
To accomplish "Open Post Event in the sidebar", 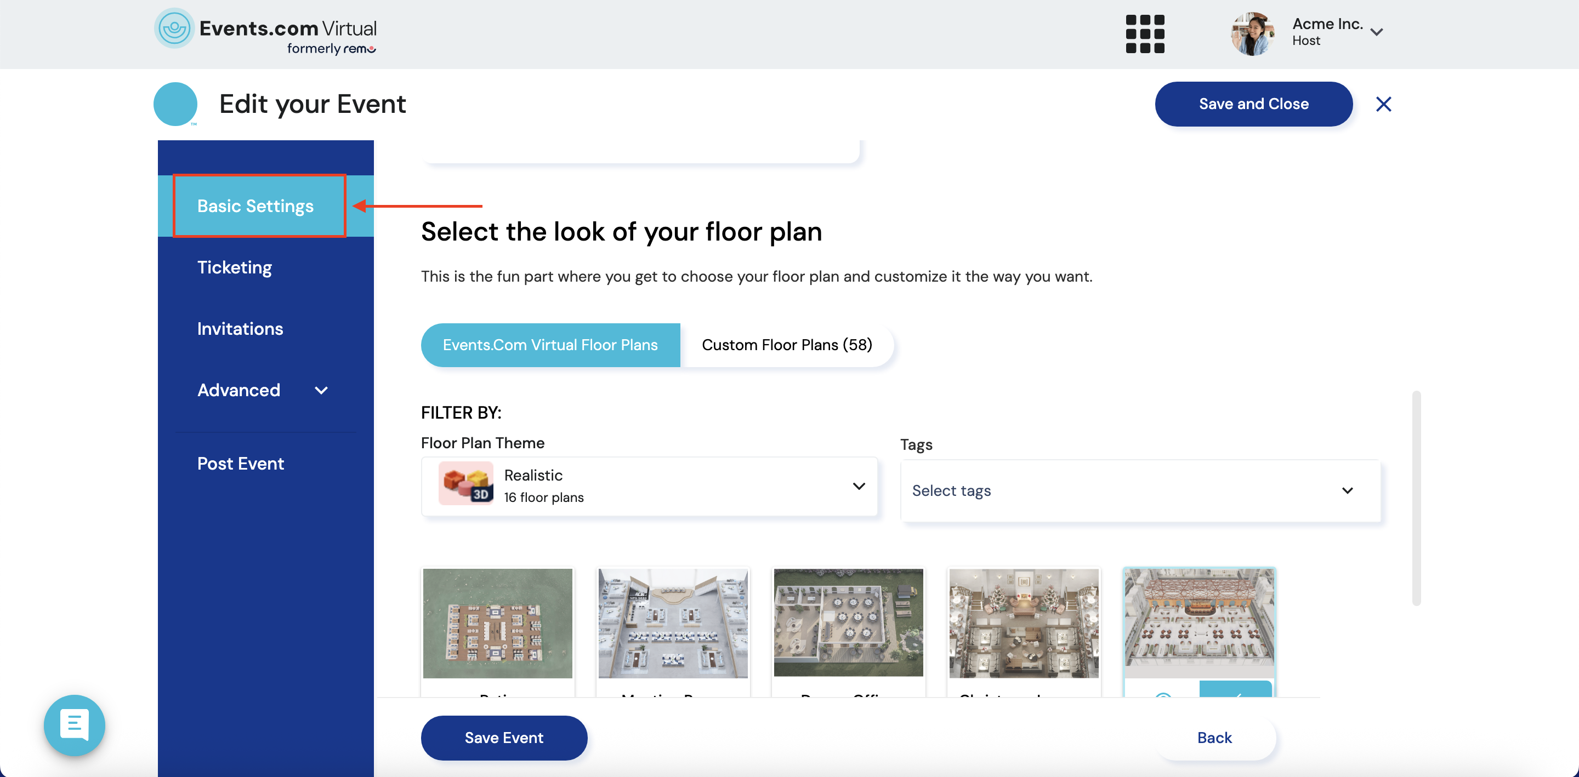I will pyautogui.click(x=240, y=464).
